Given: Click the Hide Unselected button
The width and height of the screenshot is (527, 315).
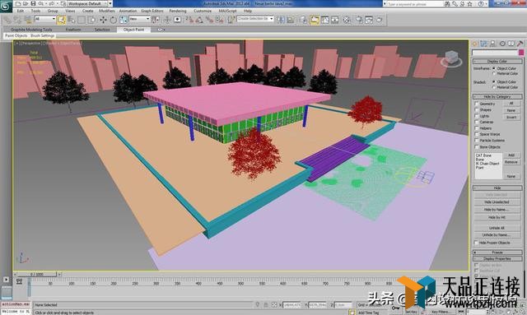Looking at the screenshot, I should point(497,202).
